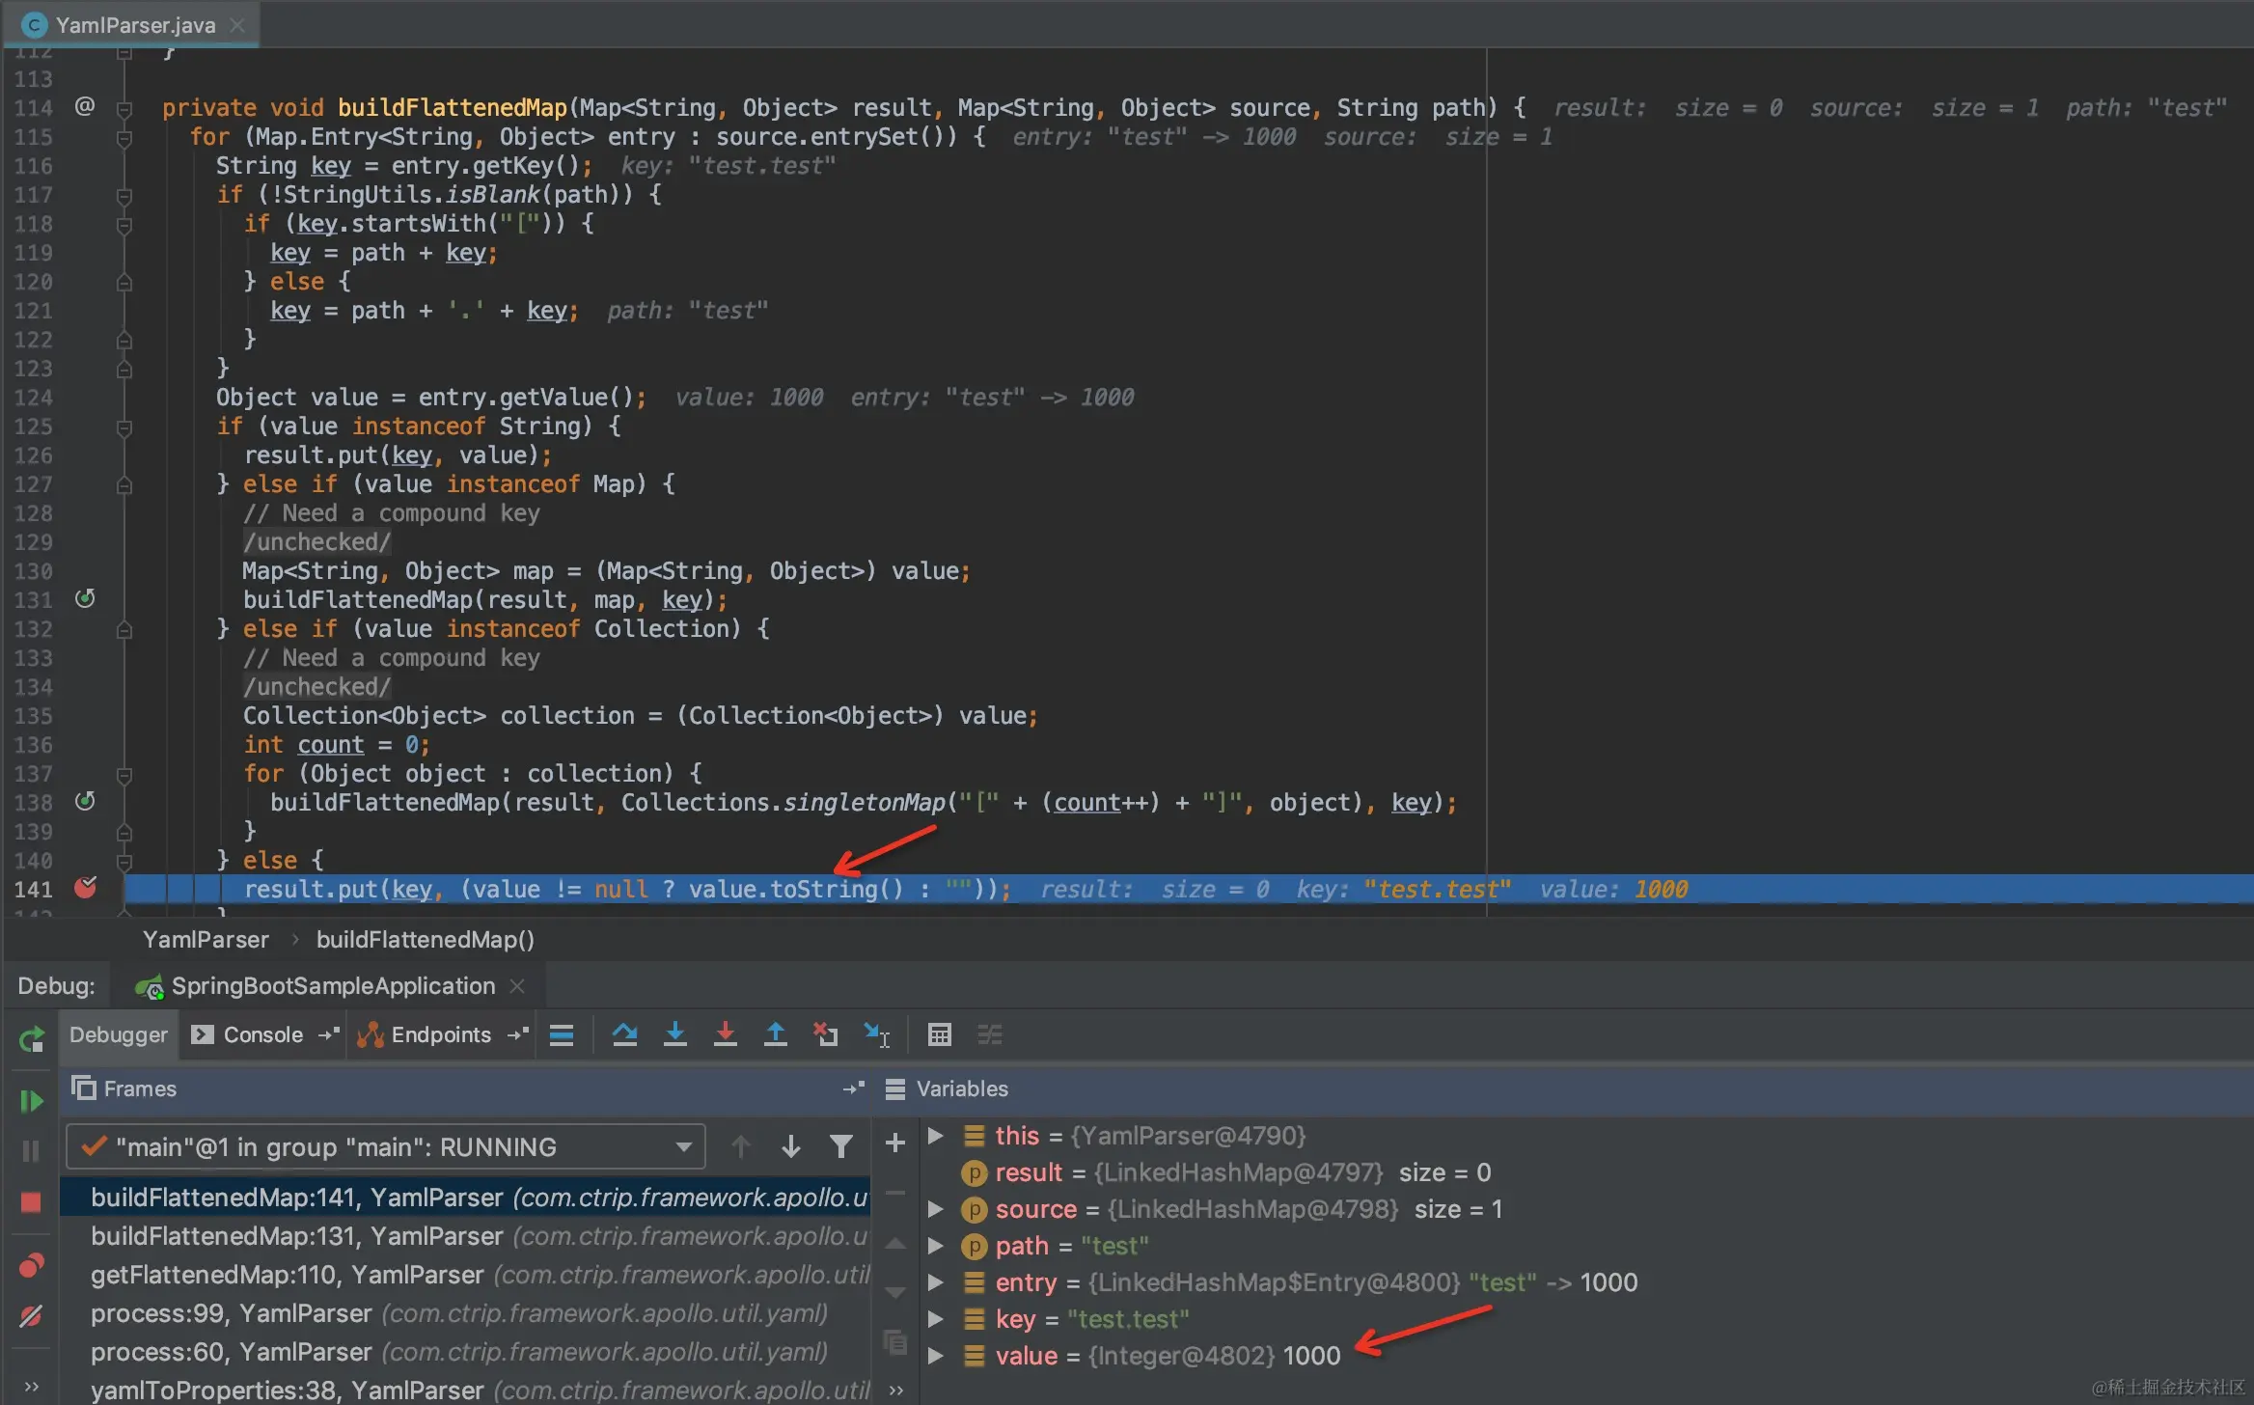Switch to the Console tab

pyautogui.click(x=262, y=1034)
